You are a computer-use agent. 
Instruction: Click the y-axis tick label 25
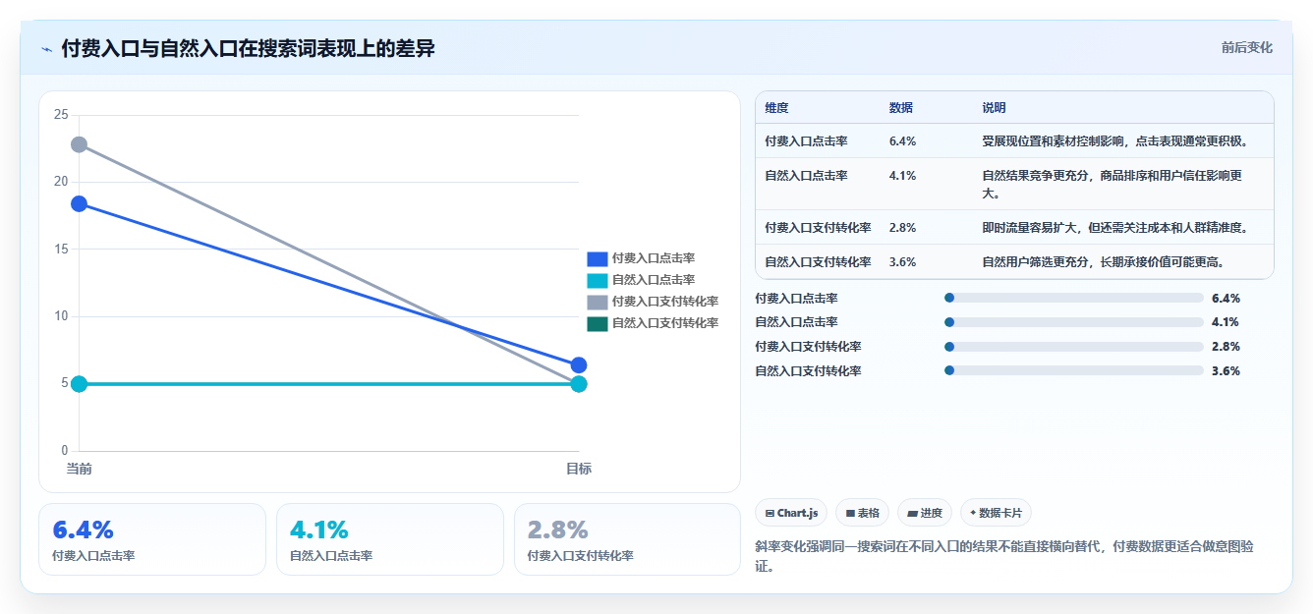(x=61, y=115)
